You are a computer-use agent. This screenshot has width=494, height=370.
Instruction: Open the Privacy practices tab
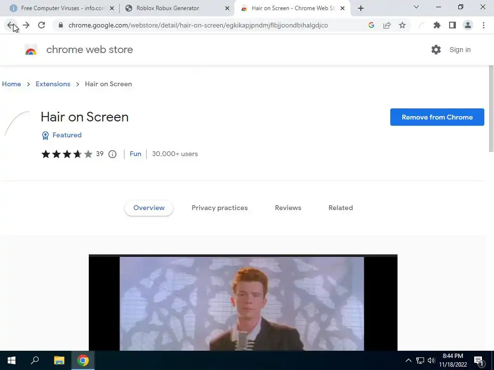[220, 208]
